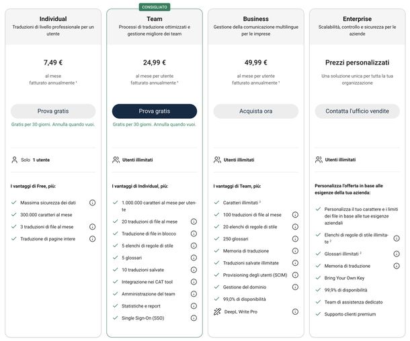Click info icon for 300.000 caratteri al mese
This screenshot has height=341, width=410.
[92, 214]
